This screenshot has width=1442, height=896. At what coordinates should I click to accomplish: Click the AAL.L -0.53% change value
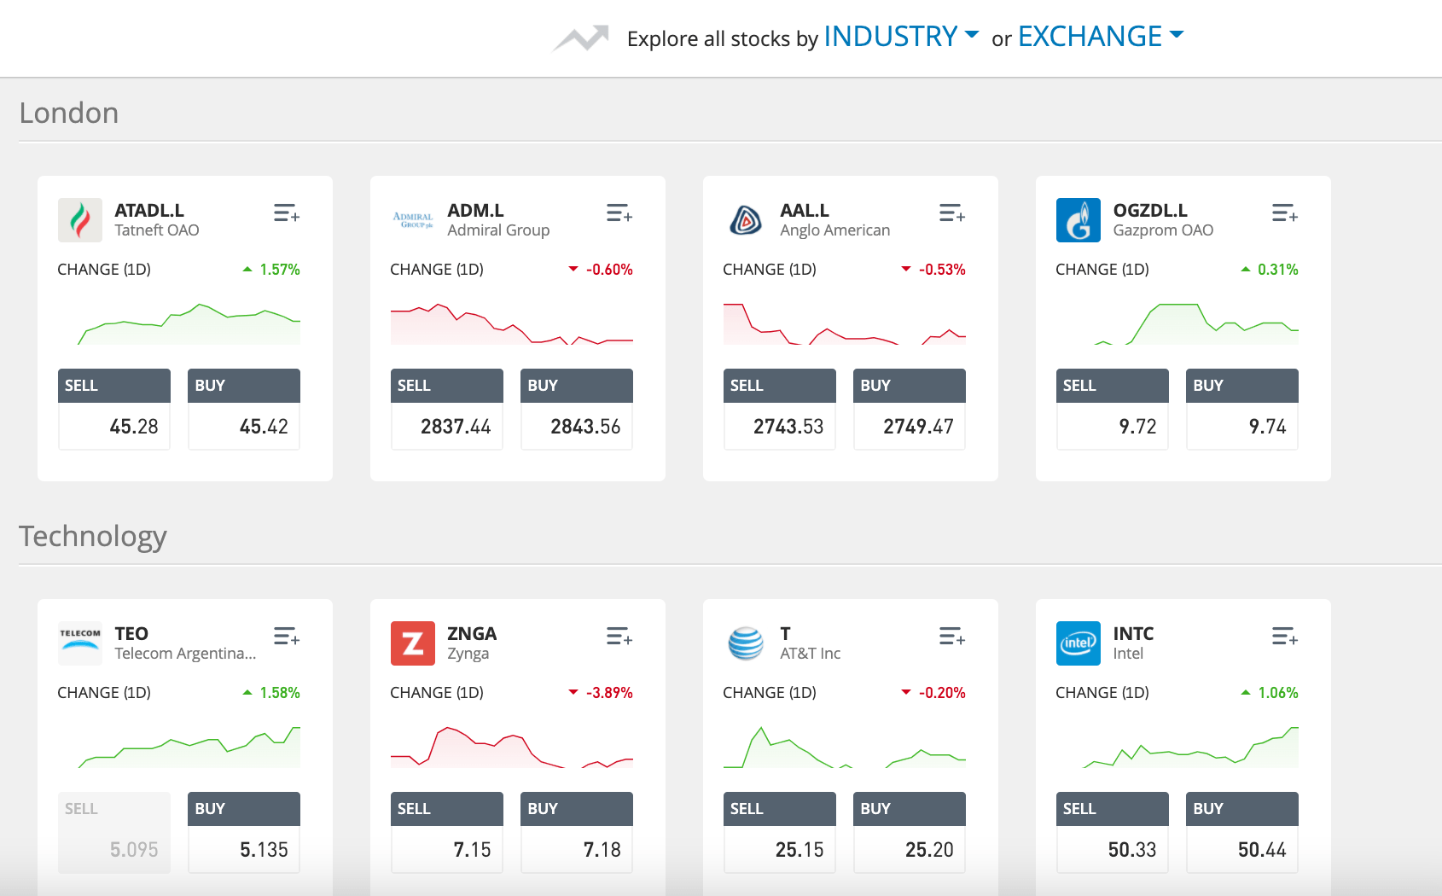(x=942, y=270)
